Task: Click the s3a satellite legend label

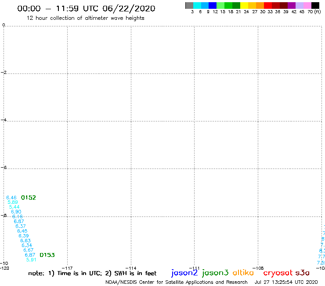Action: click(303, 273)
